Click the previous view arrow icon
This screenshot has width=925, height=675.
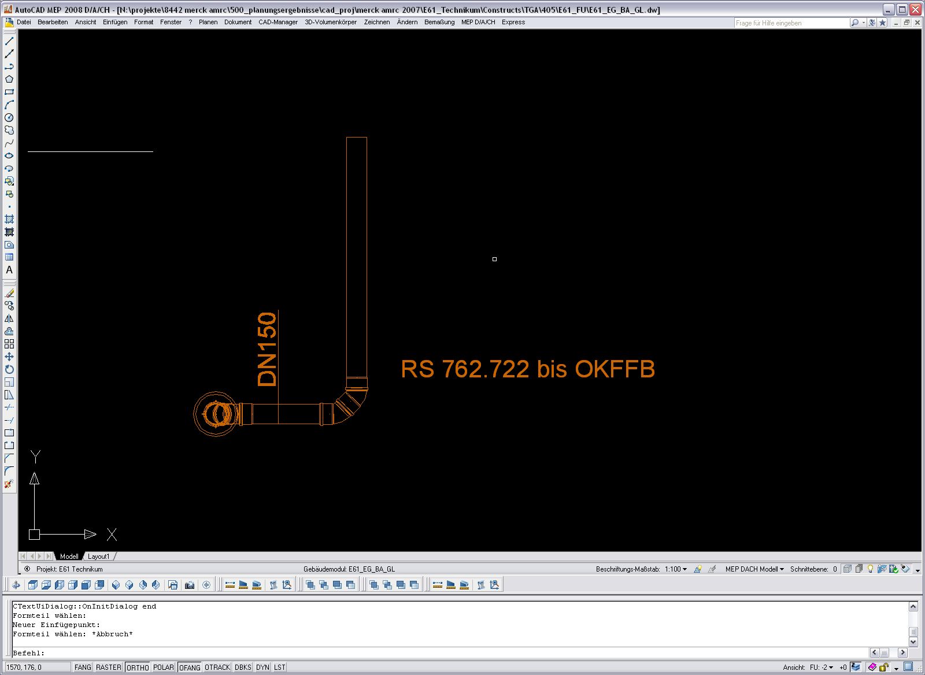pyautogui.click(x=206, y=585)
